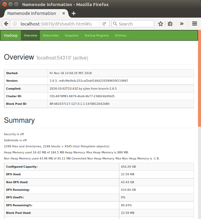Select Block Pool Used value '22.59 MB'

(128, 213)
